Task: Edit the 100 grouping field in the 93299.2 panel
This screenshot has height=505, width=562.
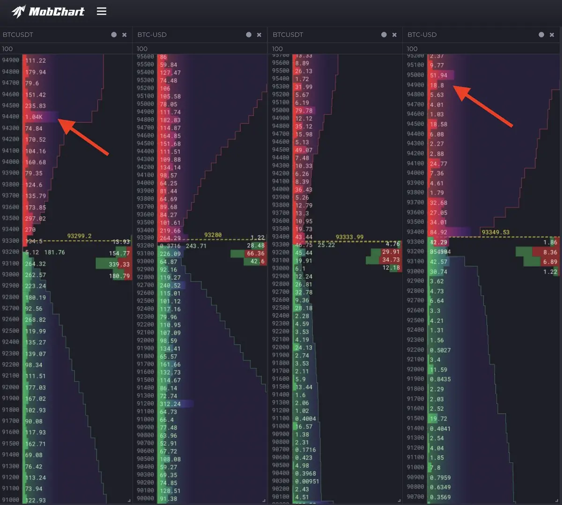Action: (67, 49)
